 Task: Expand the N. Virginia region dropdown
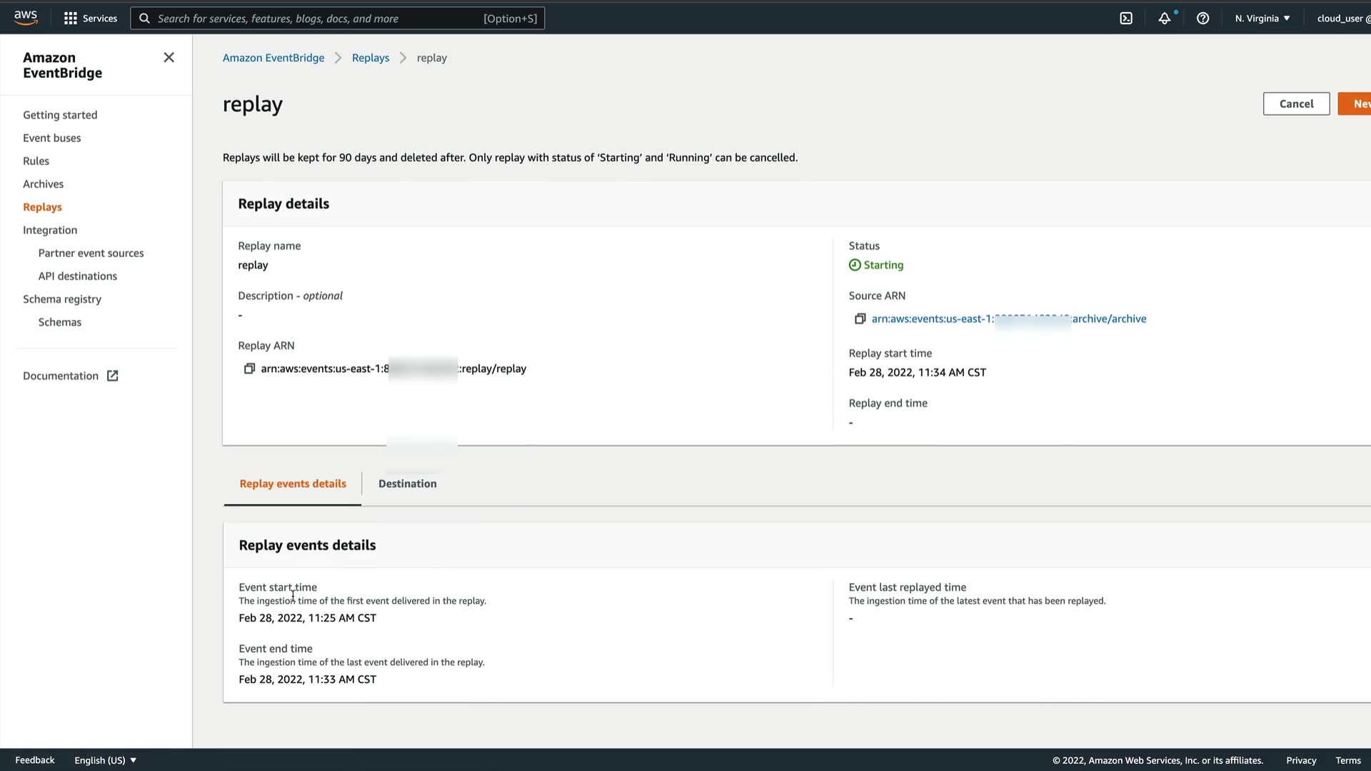1262,19
